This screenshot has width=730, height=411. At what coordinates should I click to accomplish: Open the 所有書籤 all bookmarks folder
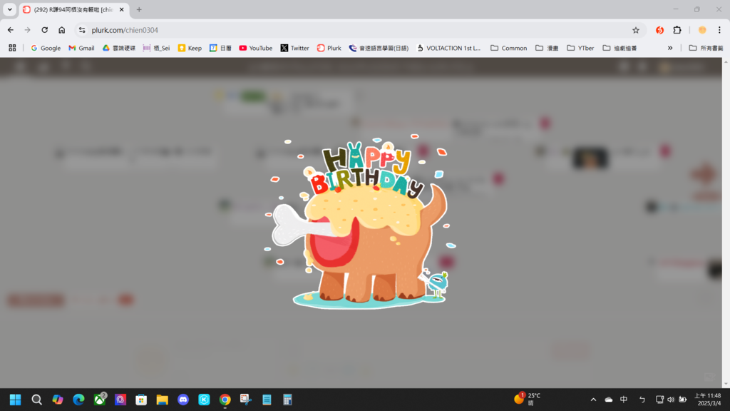(706, 48)
